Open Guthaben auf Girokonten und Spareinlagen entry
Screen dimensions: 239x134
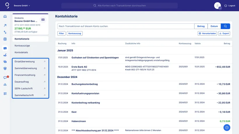[x=144, y=59]
